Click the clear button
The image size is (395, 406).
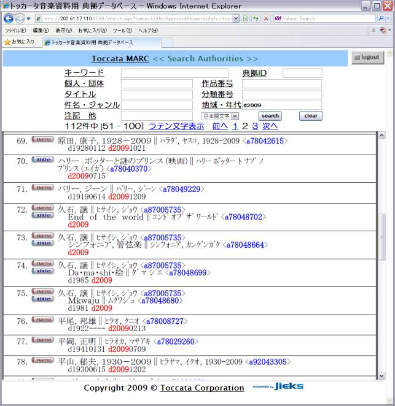click(x=311, y=116)
